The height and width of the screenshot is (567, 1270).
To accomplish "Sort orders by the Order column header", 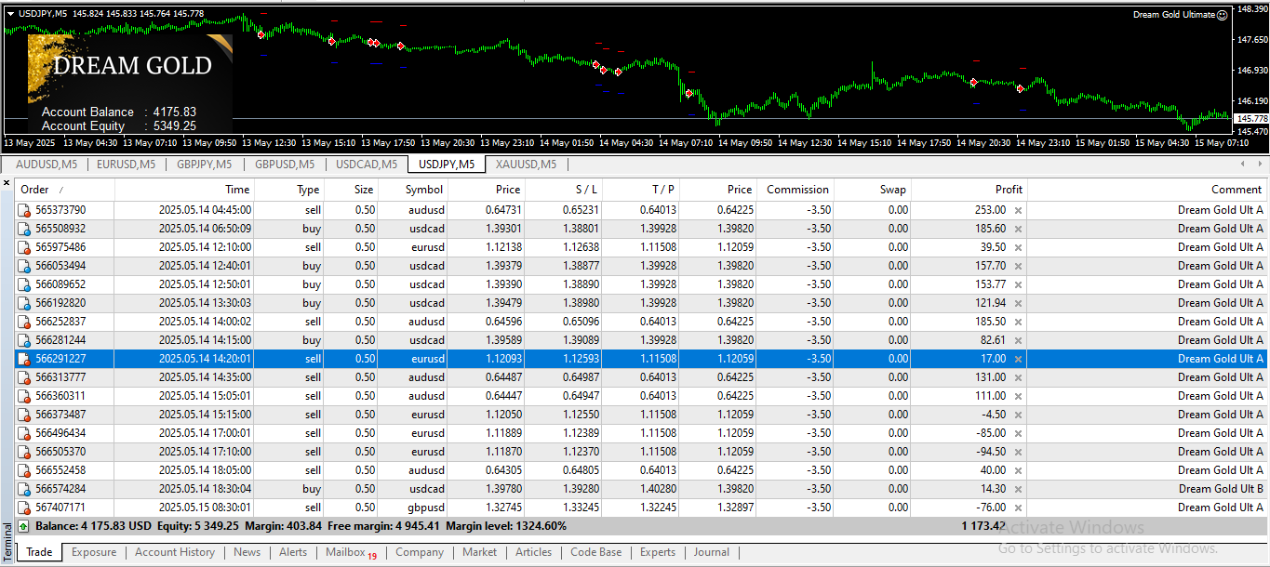I will (65, 190).
